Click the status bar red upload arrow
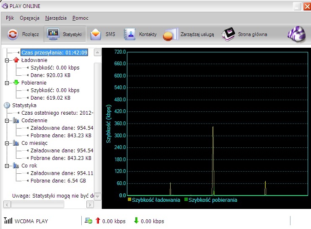The image size is (311, 229). tap(98, 220)
